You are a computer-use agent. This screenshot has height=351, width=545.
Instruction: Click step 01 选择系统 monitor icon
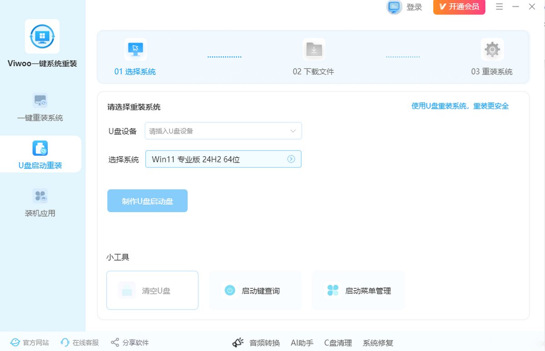[135, 49]
